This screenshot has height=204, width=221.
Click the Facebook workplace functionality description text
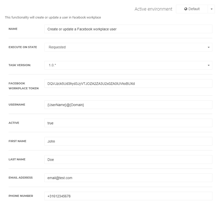[53, 17]
